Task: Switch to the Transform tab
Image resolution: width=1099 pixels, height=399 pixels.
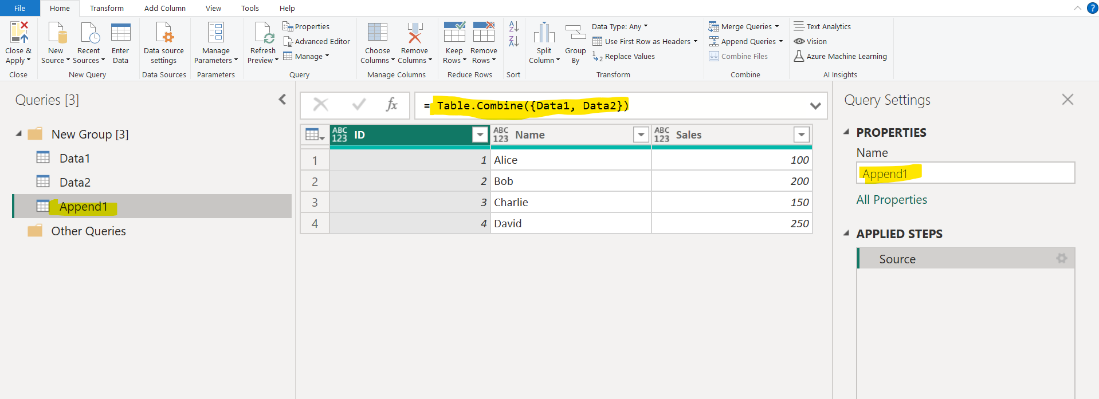Action: pyautogui.click(x=107, y=8)
